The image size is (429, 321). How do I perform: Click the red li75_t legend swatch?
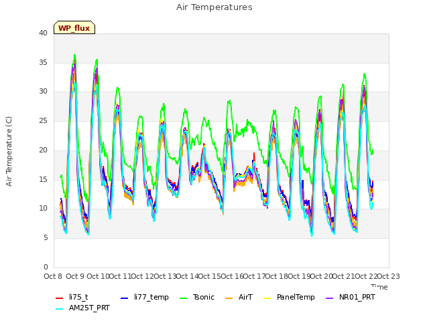coord(60,298)
